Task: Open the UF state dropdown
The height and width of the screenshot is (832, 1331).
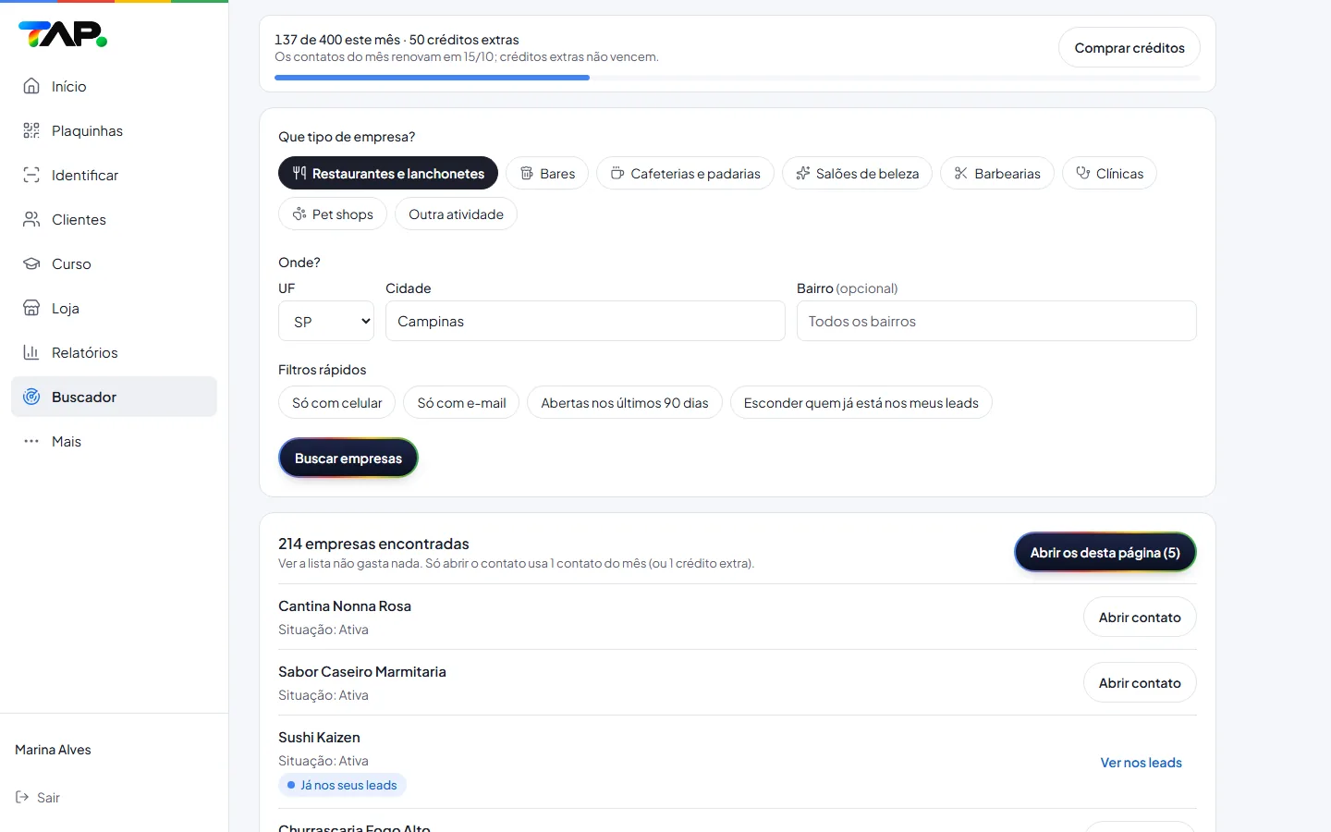Action: [326, 321]
